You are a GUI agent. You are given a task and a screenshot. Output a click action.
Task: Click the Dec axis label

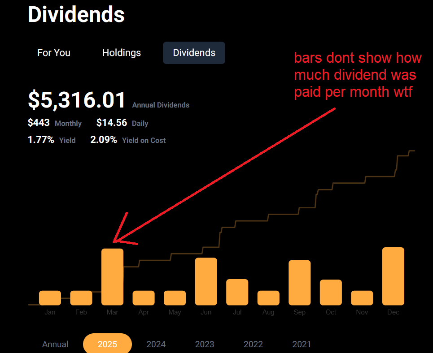coord(393,312)
